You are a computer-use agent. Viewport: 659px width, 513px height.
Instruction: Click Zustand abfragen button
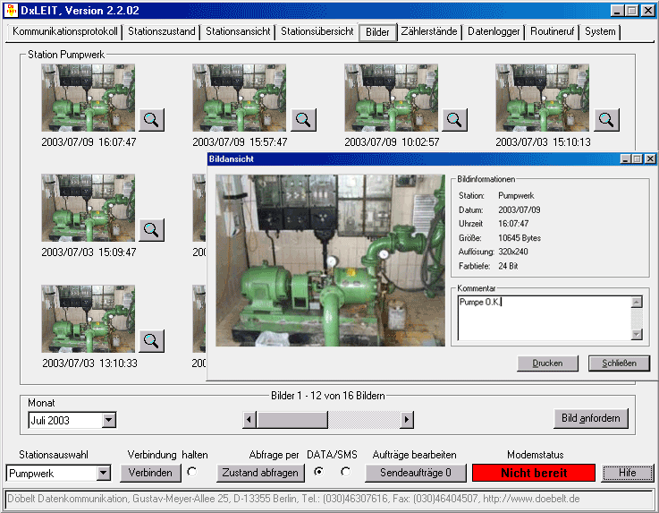point(260,473)
